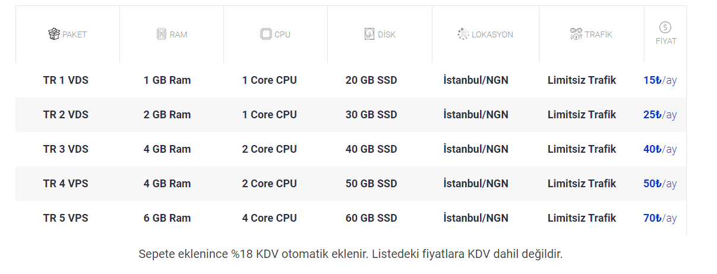The width and height of the screenshot is (717, 274).
Task: Click the TRAFİK header icon
Action: point(576,34)
